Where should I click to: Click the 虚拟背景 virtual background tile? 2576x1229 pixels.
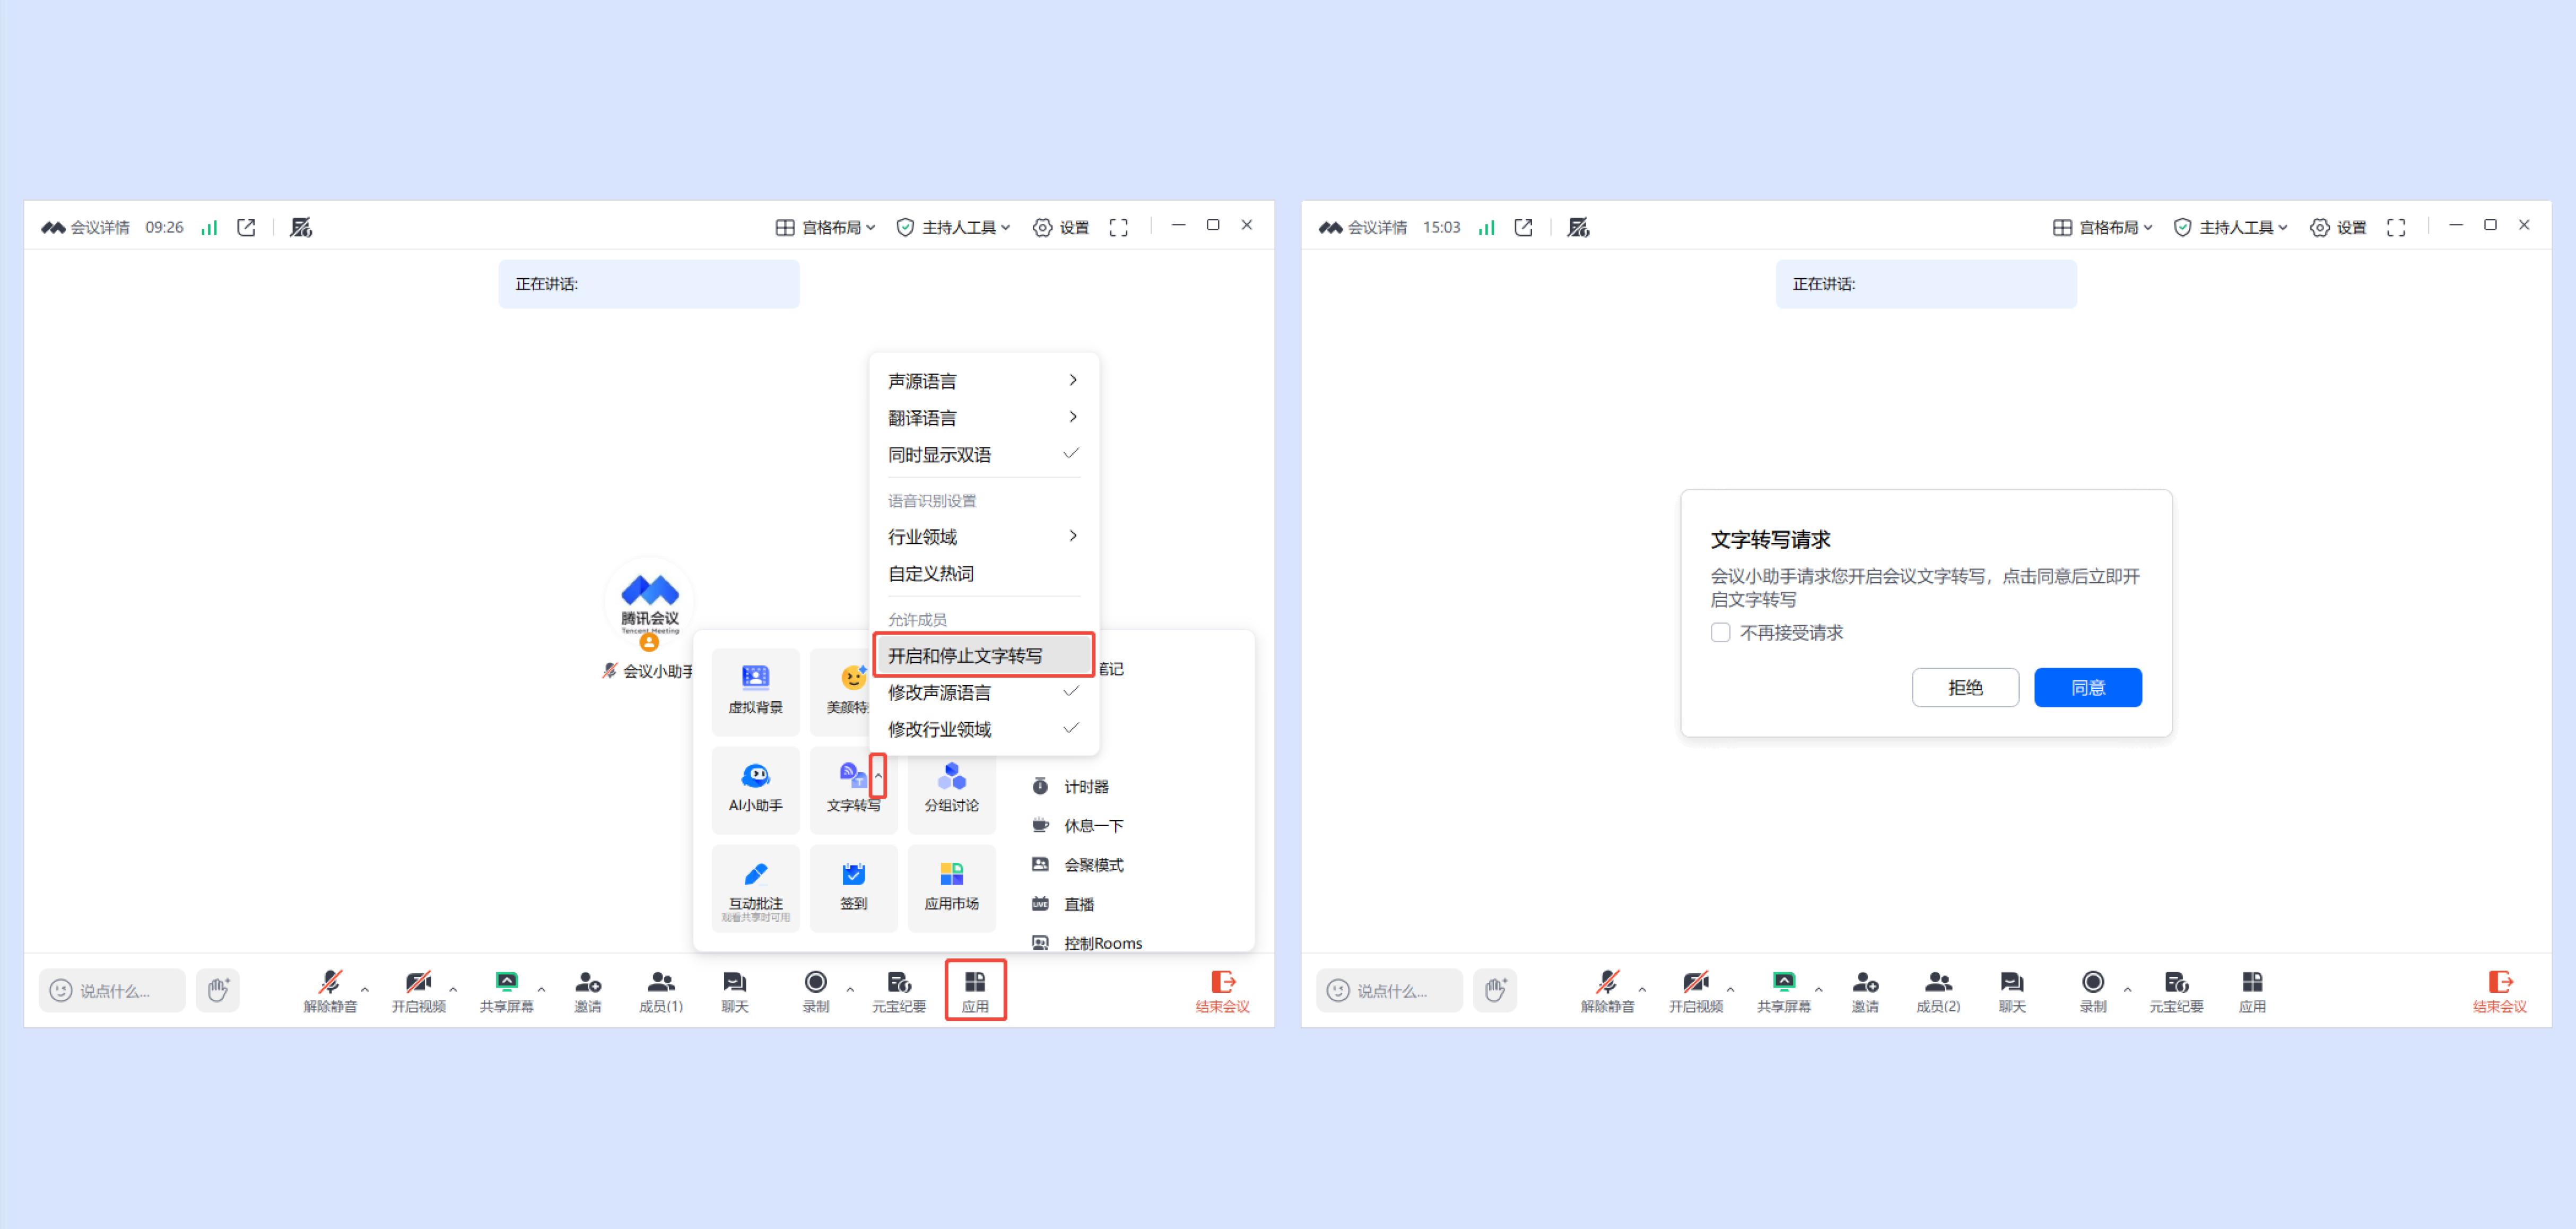tap(755, 689)
